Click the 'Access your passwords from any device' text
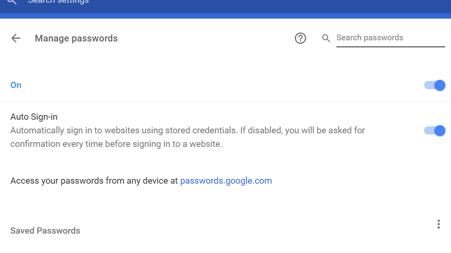 (94, 181)
